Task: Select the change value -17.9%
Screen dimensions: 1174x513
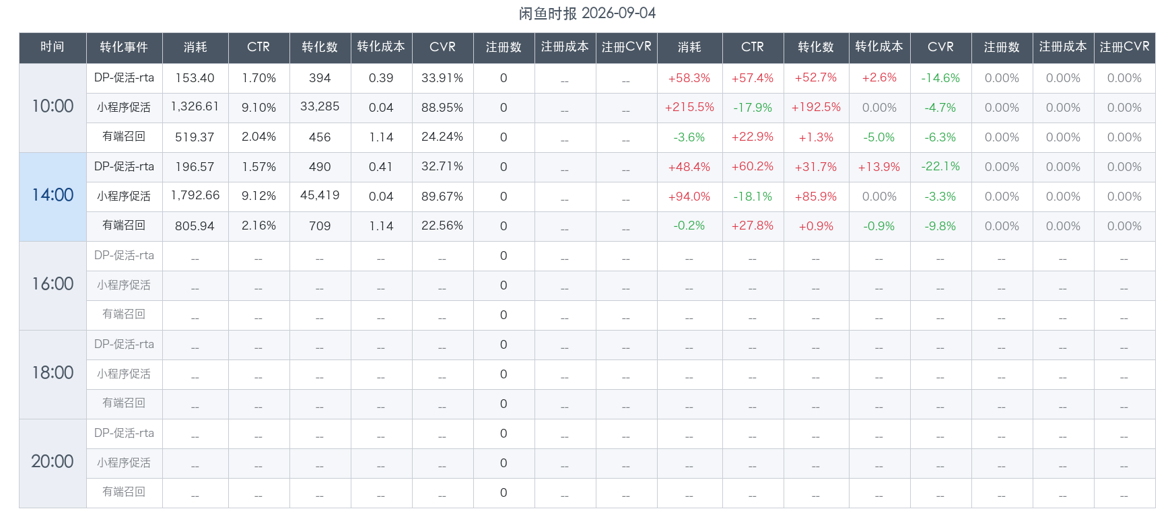Action: pyautogui.click(x=753, y=108)
